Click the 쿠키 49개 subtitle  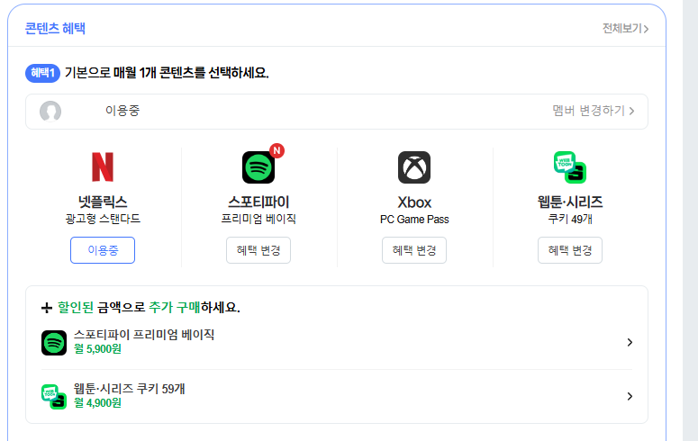570,219
